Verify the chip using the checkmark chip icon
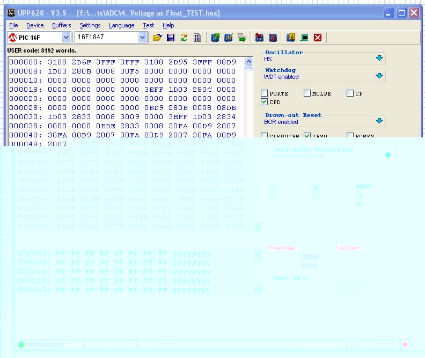 (x=229, y=38)
